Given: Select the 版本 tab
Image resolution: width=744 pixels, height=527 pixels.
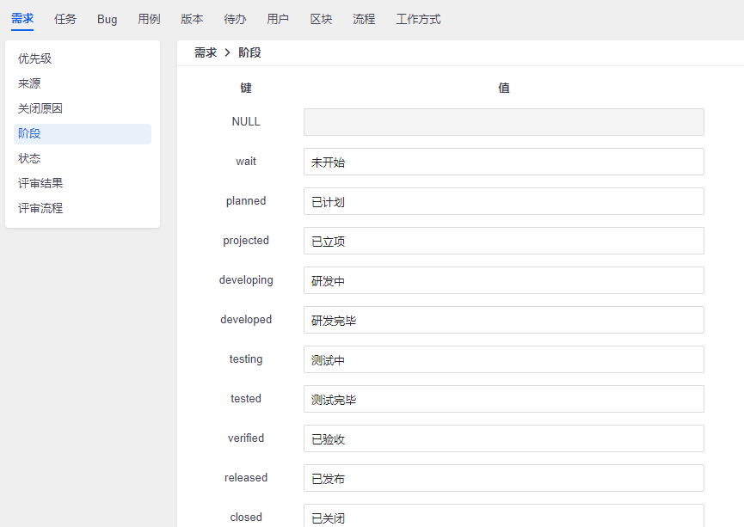Looking at the screenshot, I should [193, 19].
